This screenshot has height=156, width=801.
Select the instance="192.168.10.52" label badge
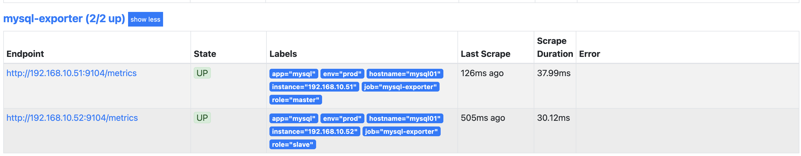pyautogui.click(x=315, y=132)
